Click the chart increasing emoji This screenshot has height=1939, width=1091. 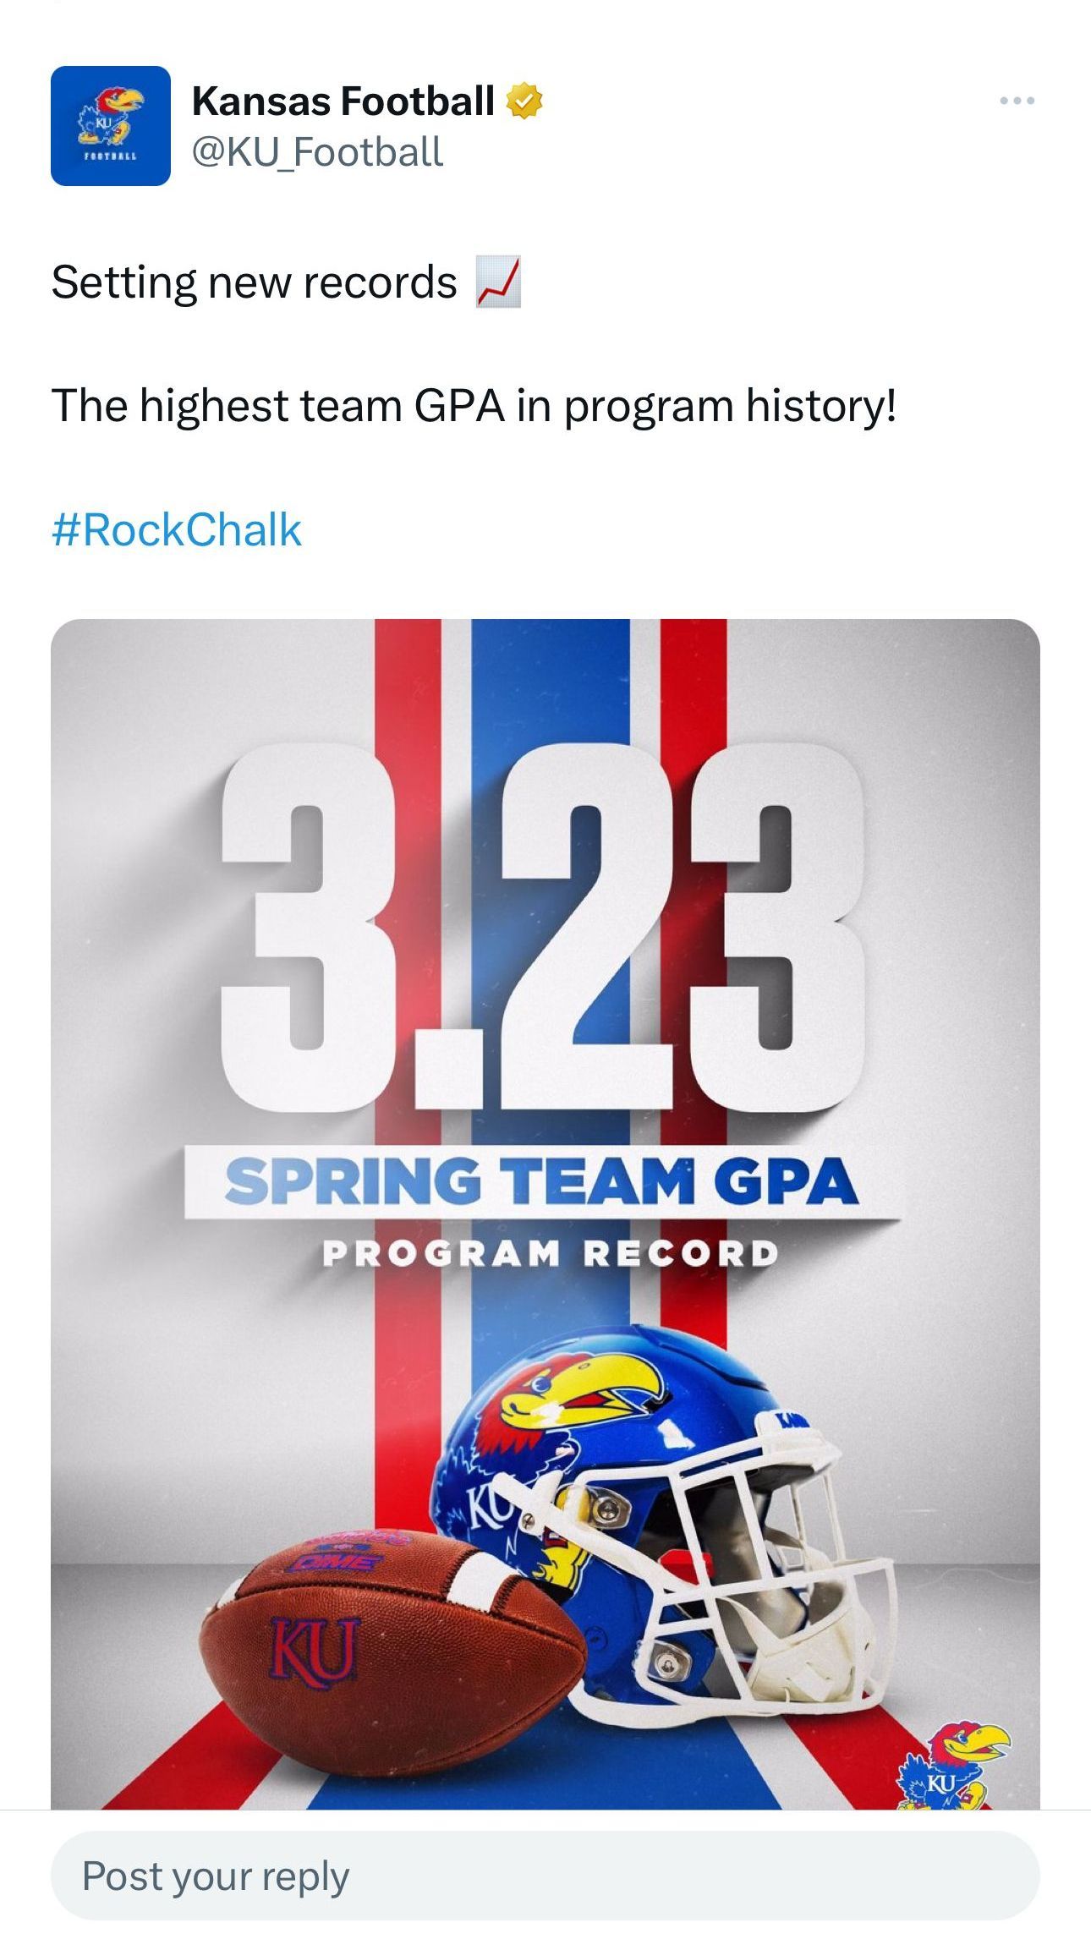pos(498,282)
